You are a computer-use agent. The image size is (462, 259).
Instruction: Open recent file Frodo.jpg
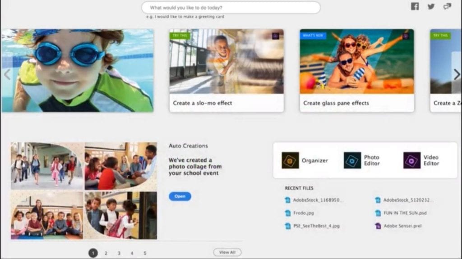303,213
